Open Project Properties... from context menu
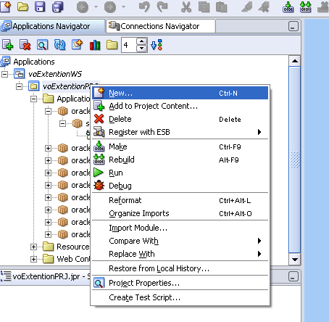The width and height of the screenshot is (329, 322). click(180, 283)
